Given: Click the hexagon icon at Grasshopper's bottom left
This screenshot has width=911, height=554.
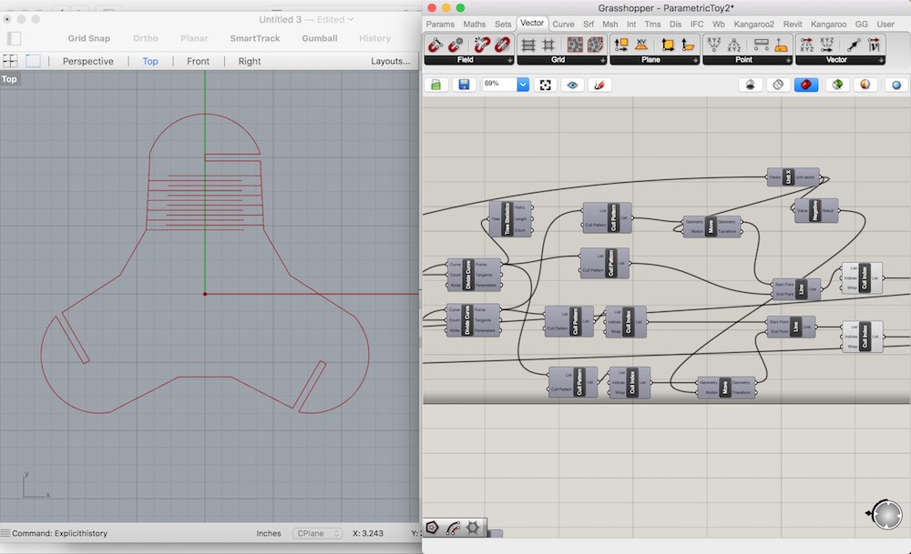Looking at the screenshot, I should (x=432, y=528).
